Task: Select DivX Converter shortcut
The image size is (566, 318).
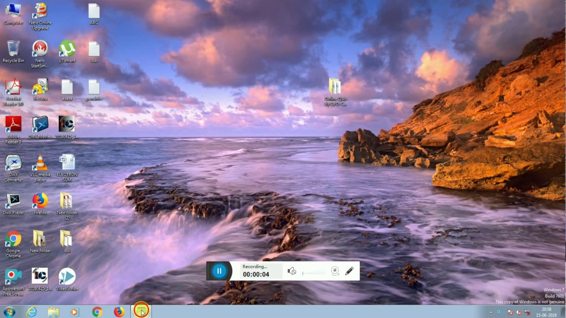Action: [x=13, y=169]
